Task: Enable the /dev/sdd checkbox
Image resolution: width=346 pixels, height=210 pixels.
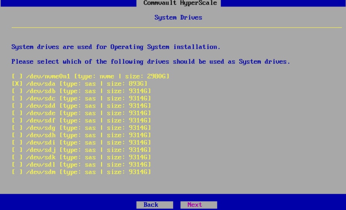Action: [x=17, y=106]
